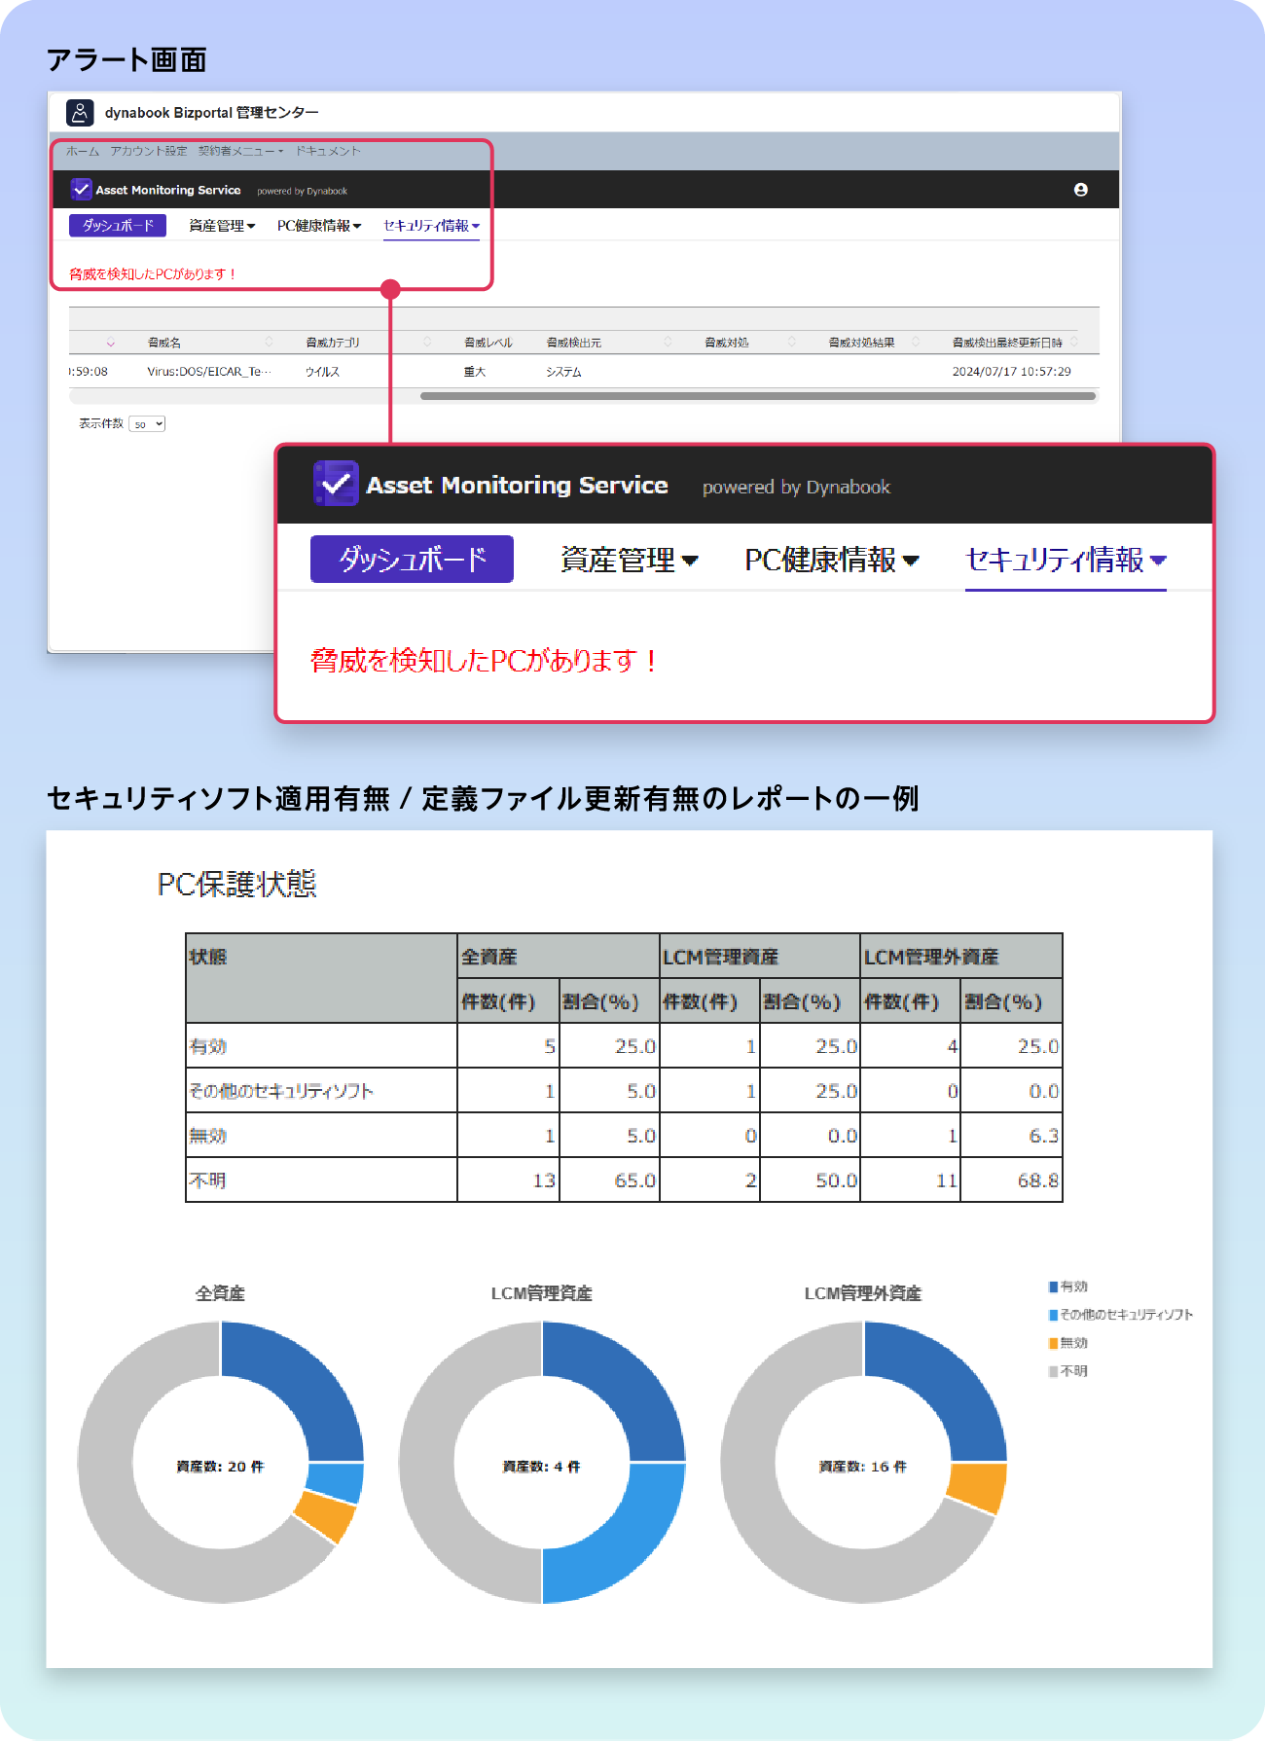Click the pink sort arrow left of 脅威名

(111, 343)
